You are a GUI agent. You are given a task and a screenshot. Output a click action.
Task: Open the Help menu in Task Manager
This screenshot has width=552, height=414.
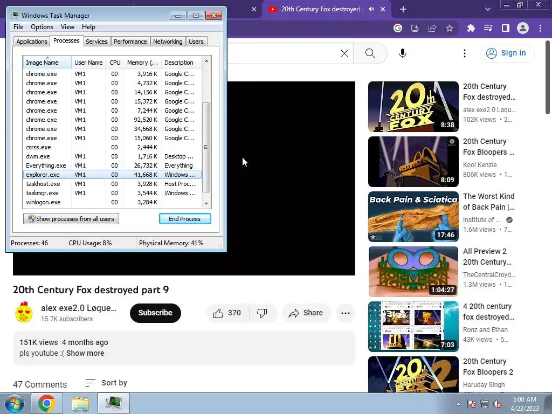pyautogui.click(x=88, y=27)
